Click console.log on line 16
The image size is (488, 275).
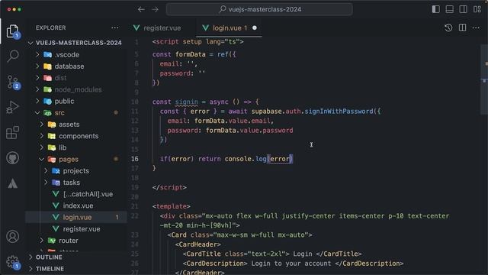[246, 159]
